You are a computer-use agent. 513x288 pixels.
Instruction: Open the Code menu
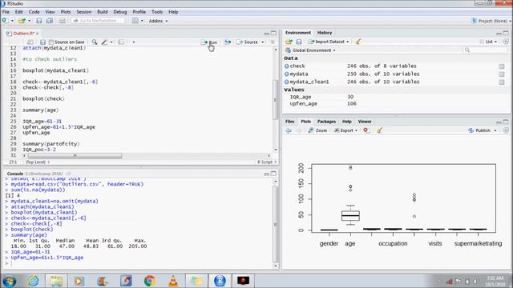point(34,12)
